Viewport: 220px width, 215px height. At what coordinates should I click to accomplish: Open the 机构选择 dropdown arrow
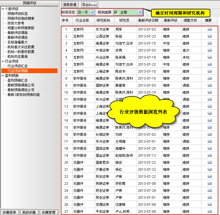tap(140, 12)
